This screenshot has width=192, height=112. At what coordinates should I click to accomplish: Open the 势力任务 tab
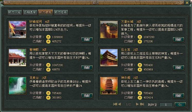[61, 12]
